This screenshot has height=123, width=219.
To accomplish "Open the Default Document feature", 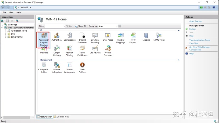I will (82, 38).
